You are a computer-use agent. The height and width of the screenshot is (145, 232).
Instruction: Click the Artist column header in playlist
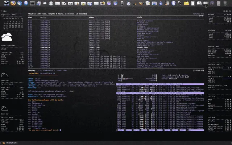[43, 17]
